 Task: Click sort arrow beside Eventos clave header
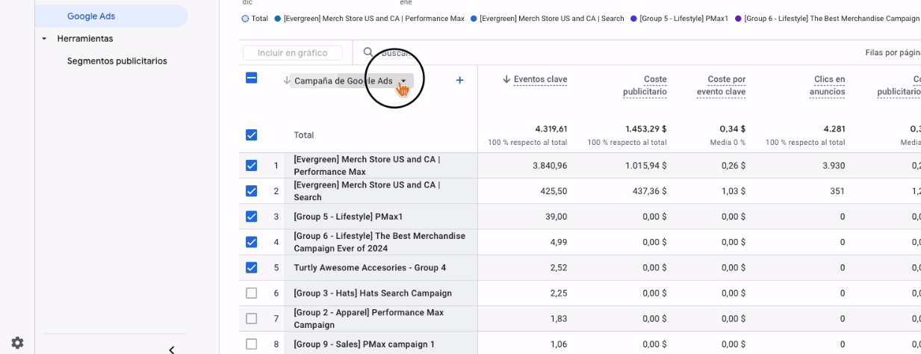(506, 79)
